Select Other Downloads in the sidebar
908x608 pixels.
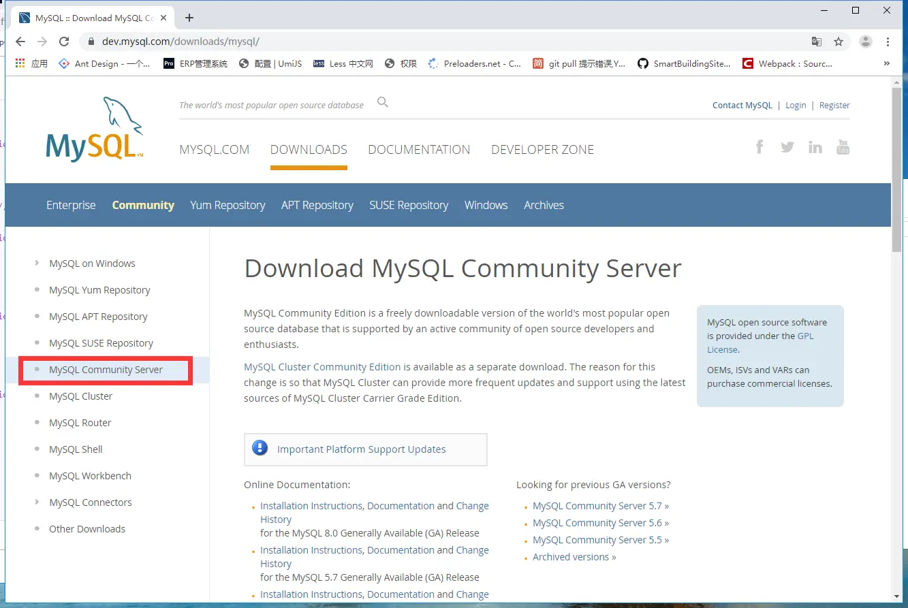[x=87, y=529]
